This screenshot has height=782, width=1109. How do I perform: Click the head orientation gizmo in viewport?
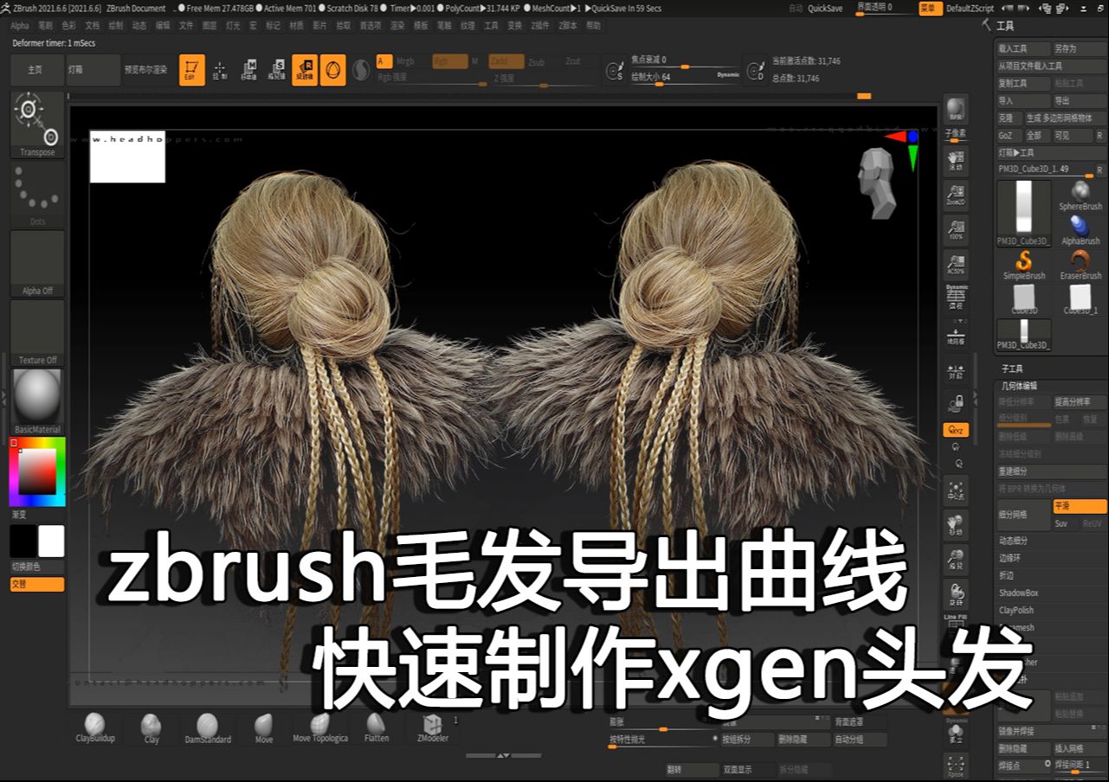[877, 183]
